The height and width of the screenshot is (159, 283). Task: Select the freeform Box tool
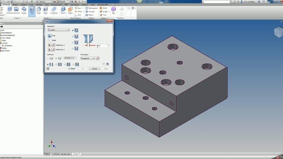113,11
